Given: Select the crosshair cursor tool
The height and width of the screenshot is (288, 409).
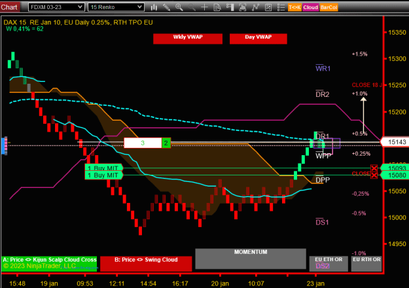Looking at the screenshot, I should (x=204, y=7).
